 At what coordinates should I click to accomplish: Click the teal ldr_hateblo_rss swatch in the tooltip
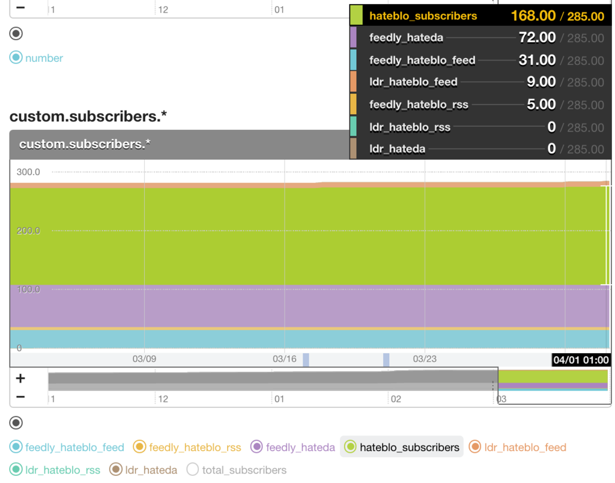pos(353,126)
